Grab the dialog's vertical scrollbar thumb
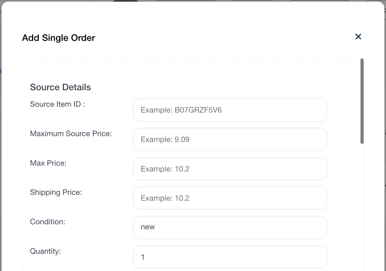This screenshot has height=271, width=386. [362, 101]
